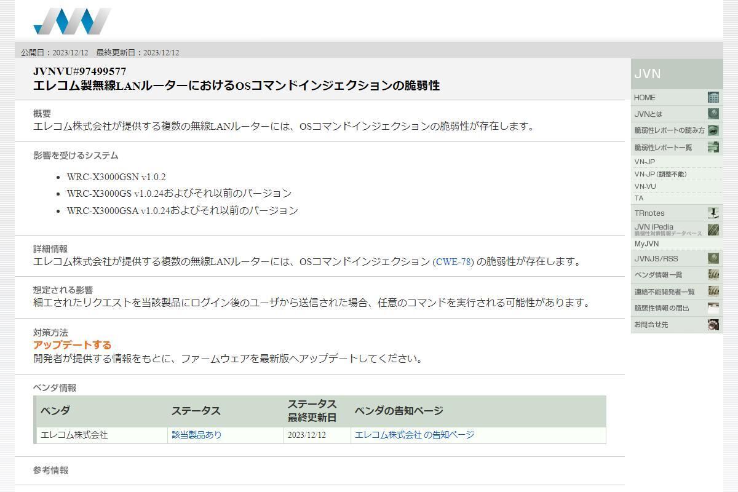
Task: Select the TA sidebar entry
Action: click(x=676, y=198)
